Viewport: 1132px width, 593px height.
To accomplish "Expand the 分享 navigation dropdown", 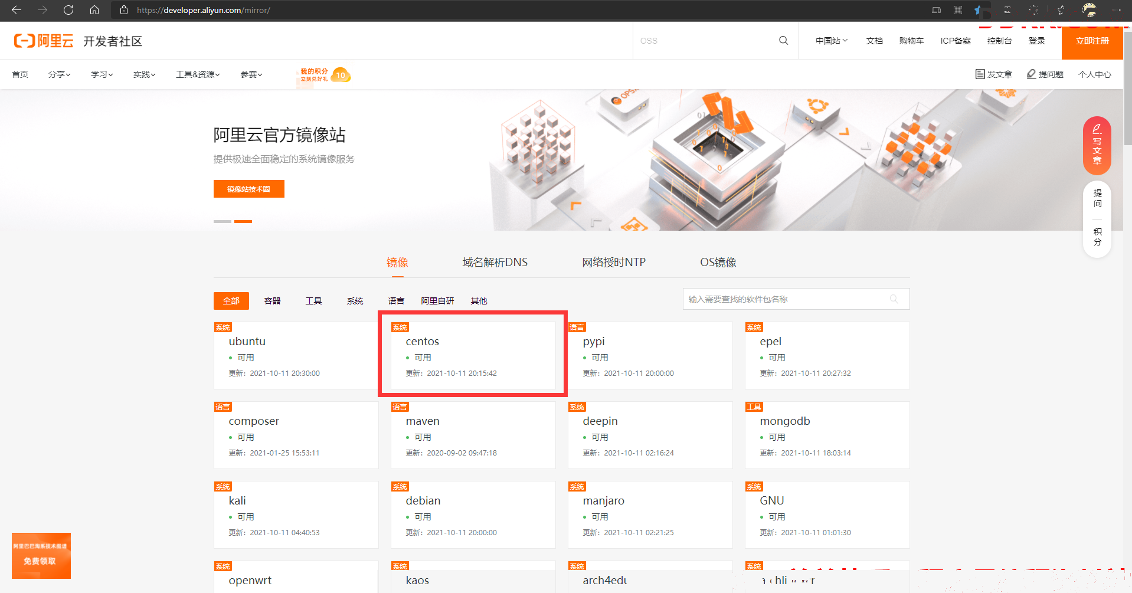I will [x=59, y=74].
